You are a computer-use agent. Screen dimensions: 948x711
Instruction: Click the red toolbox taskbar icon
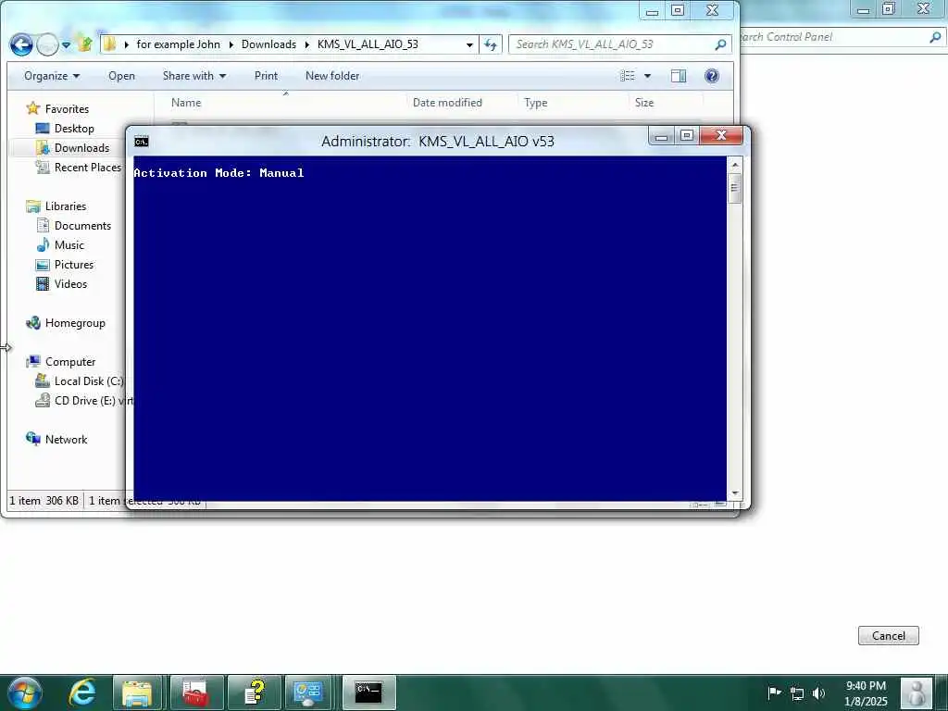click(196, 692)
